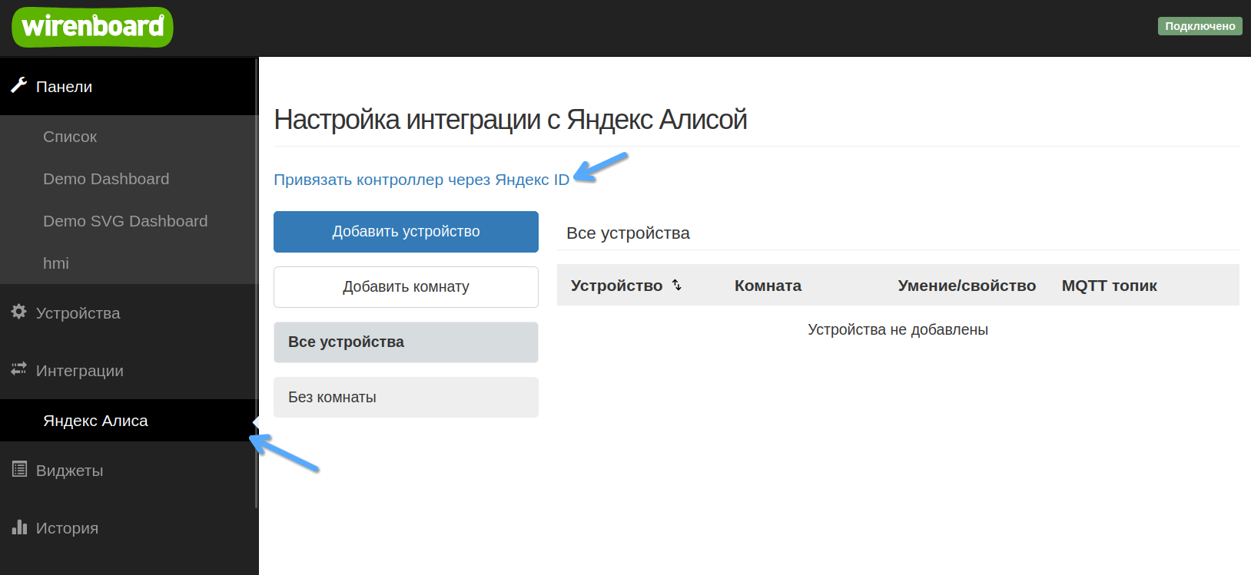Collapse the Панели menu section
The width and height of the screenshot is (1251, 575).
(x=65, y=87)
